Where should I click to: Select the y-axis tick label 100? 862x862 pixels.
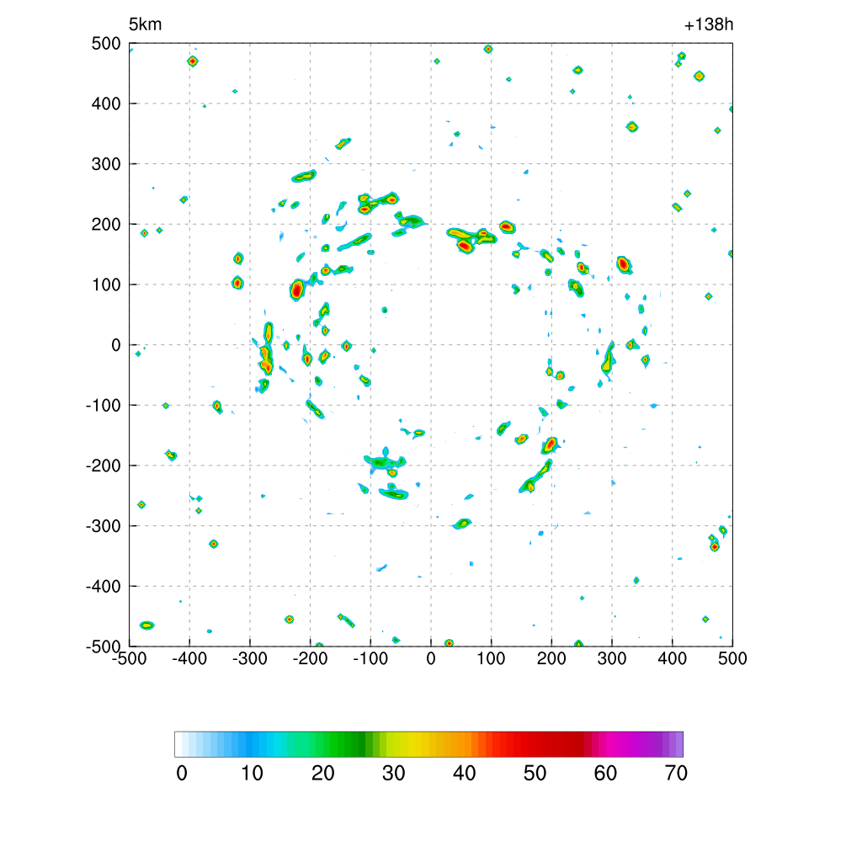pyautogui.click(x=106, y=285)
